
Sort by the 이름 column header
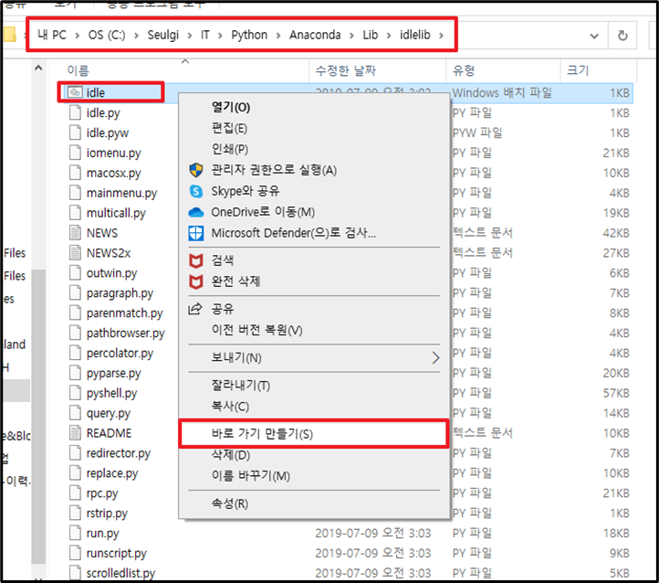click(x=78, y=70)
